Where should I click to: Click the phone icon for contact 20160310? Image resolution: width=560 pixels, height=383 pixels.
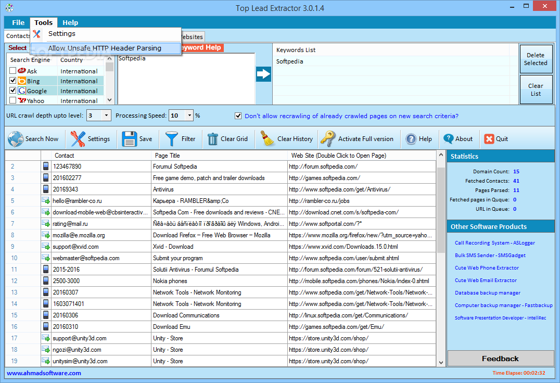pyautogui.click(x=46, y=326)
